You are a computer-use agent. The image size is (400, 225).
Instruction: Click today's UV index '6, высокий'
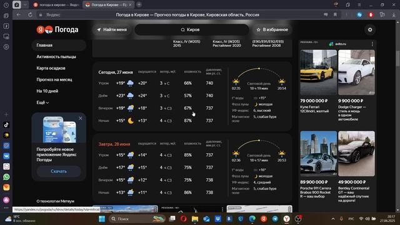click(x=262, y=111)
